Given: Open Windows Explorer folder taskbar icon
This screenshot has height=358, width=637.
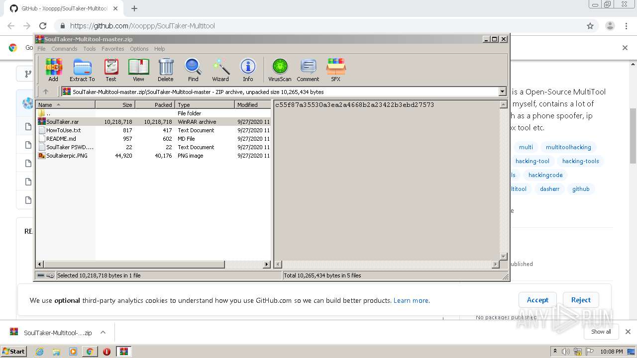Looking at the screenshot, I should (x=56, y=352).
